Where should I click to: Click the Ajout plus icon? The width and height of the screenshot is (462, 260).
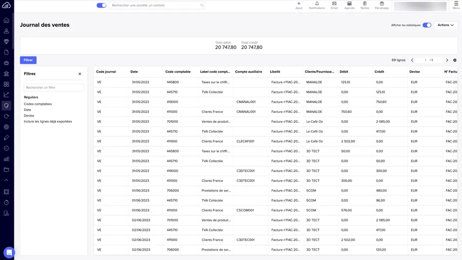coord(299,4)
